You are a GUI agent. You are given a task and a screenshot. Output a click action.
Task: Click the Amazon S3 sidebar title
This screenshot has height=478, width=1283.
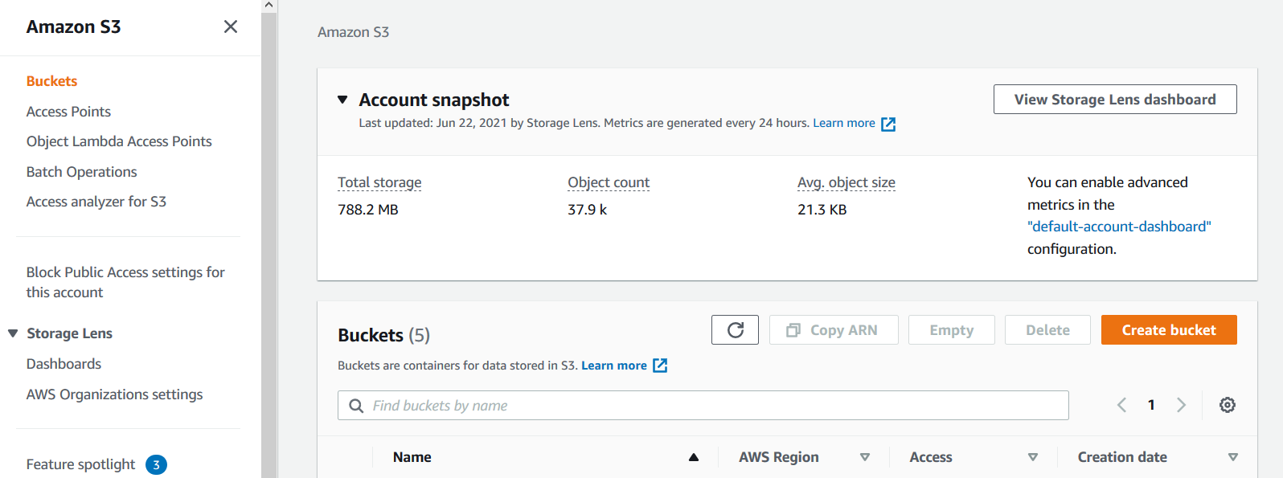pyautogui.click(x=73, y=27)
